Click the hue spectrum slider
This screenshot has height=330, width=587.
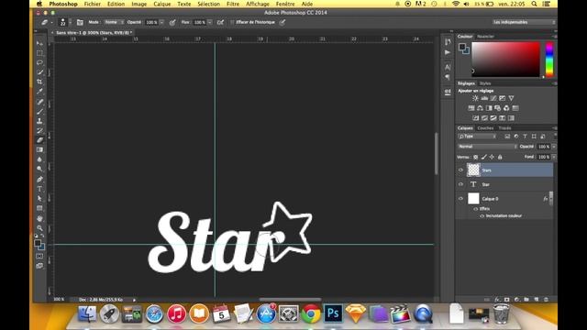click(549, 60)
